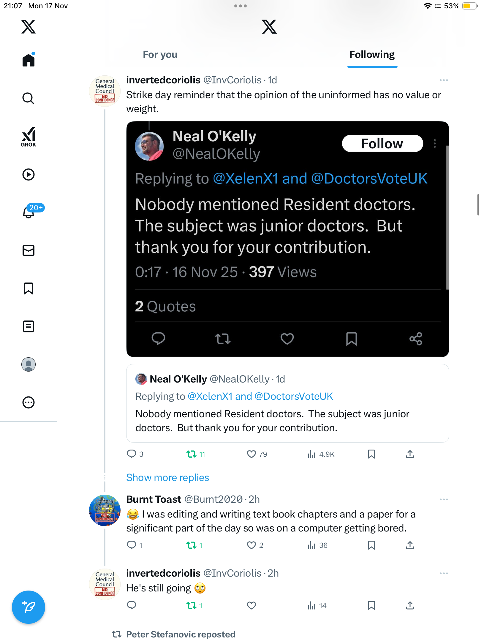Bookmark the Burnt Toast reply
The height and width of the screenshot is (641, 481).
371,545
